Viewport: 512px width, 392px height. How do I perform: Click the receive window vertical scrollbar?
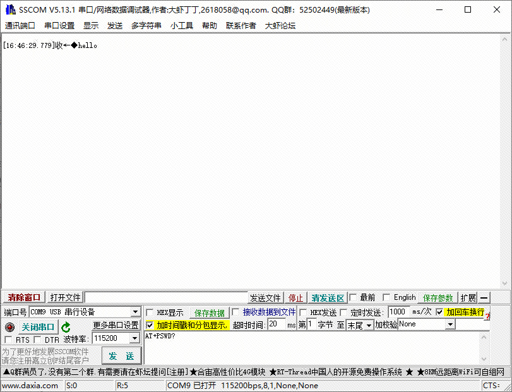(507, 158)
